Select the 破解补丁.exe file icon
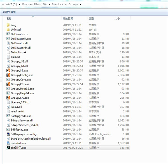 (8, 148)
